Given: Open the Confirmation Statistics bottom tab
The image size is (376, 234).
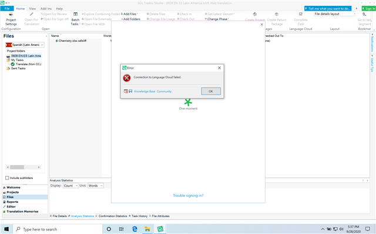Looking at the screenshot, I should point(111,216).
